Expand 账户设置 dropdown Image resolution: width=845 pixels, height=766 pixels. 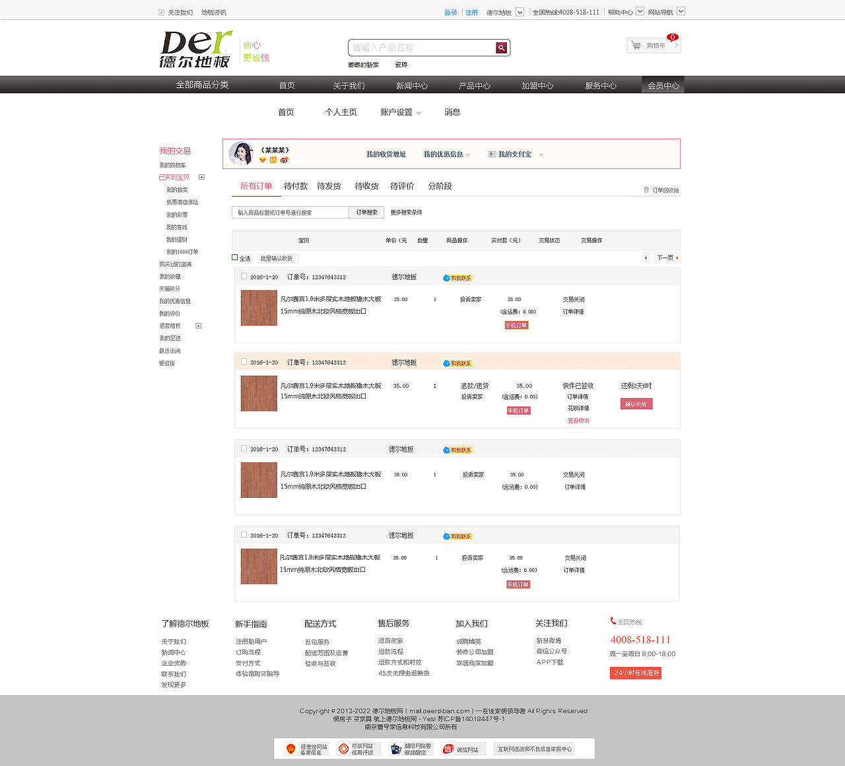(419, 113)
